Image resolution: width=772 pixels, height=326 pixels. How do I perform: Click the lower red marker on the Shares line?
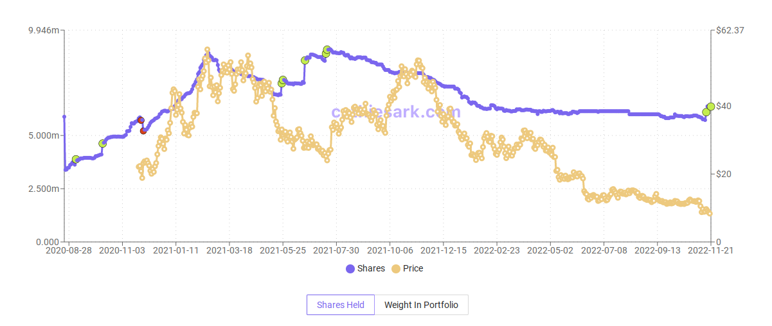coord(143,131)
